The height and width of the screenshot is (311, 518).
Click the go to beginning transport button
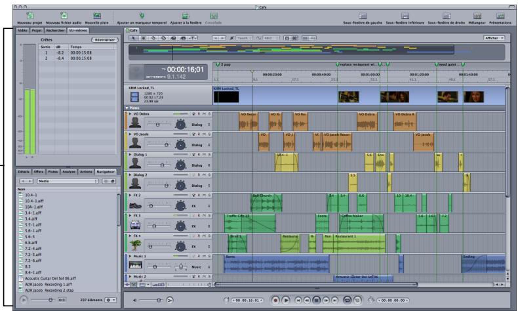click(298, 300)
